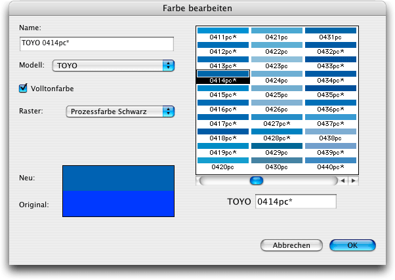Click the Abbrechen button
Viewport: 395px width, 280px height.
[x=291, y=245]
